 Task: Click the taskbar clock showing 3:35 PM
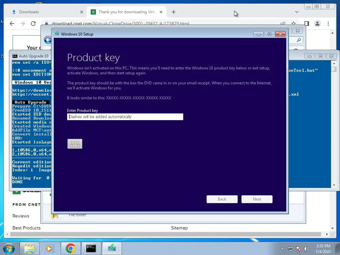pos(323,249)
